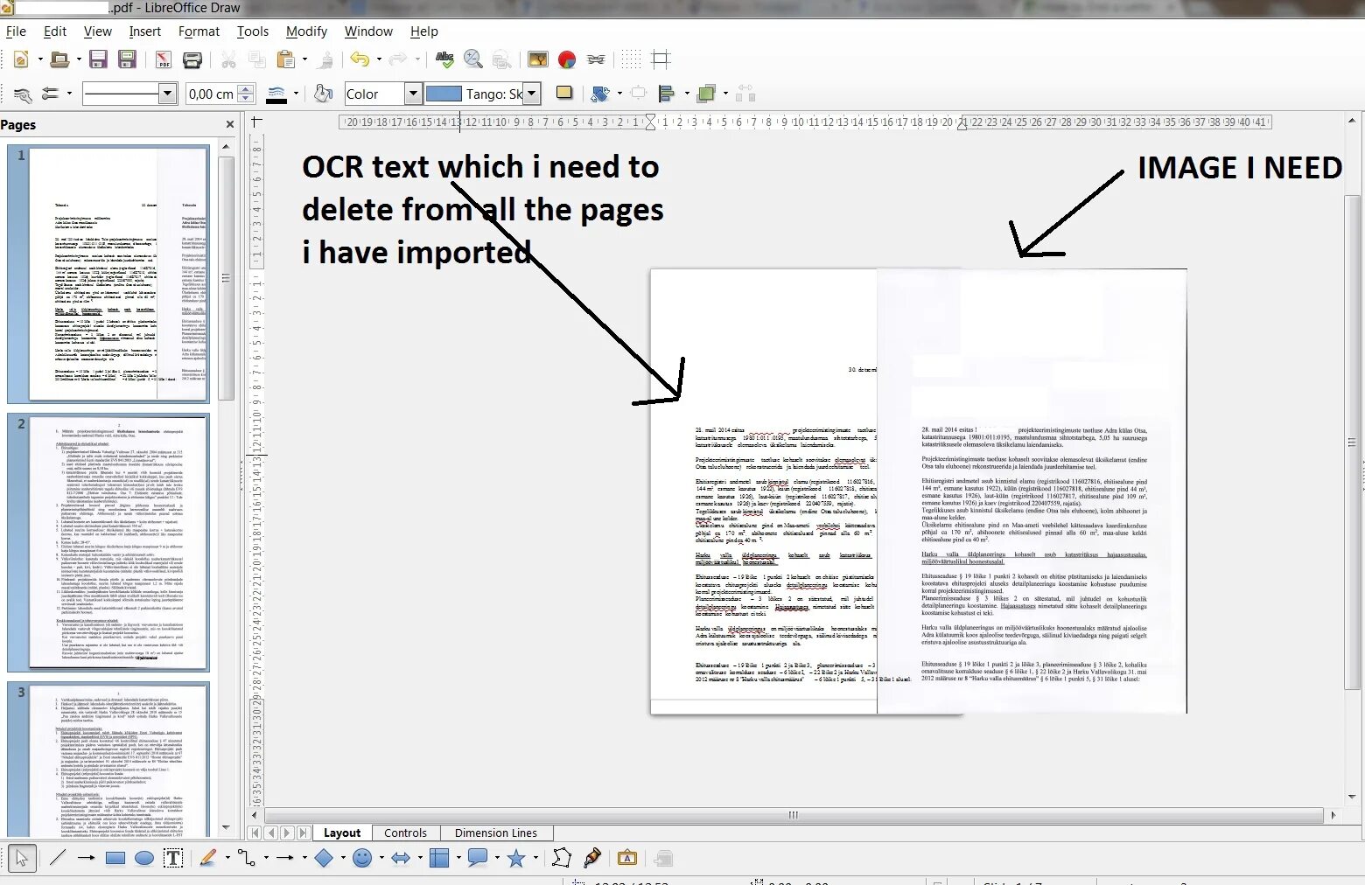Open the Area fill bucket icon

point(324,94)
